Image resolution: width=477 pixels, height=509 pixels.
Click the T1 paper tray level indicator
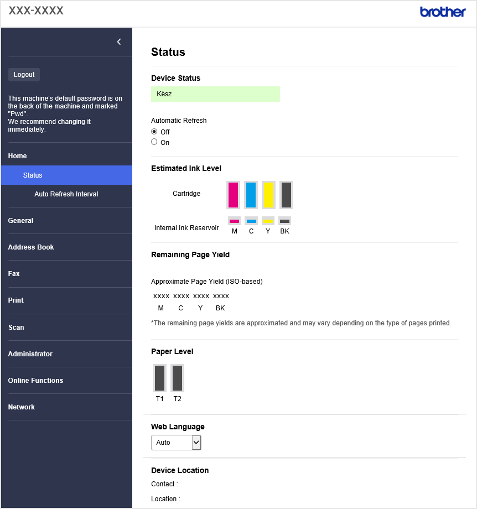160,378
